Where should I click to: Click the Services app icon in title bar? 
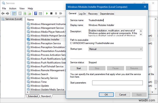pyautogui.click(x=3, y=3)
